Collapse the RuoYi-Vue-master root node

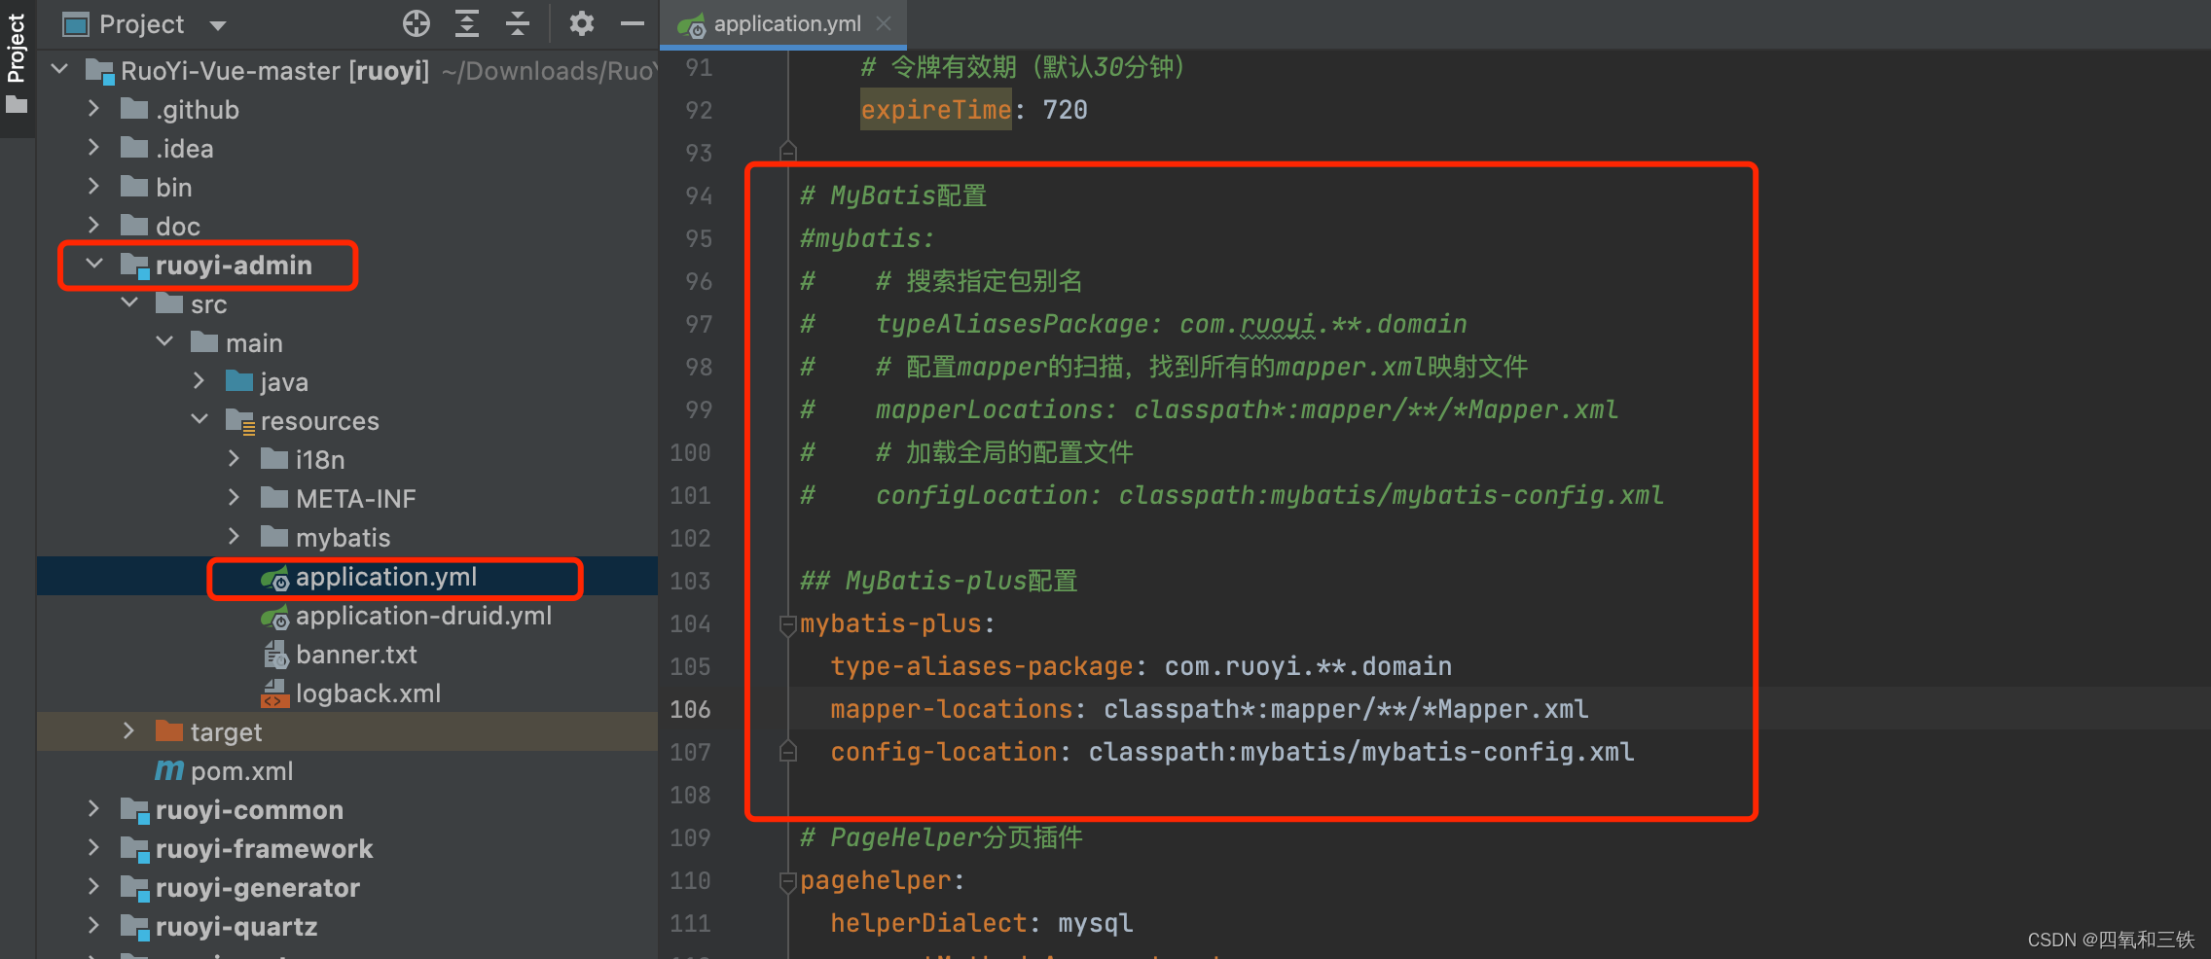tap(60, 70)
